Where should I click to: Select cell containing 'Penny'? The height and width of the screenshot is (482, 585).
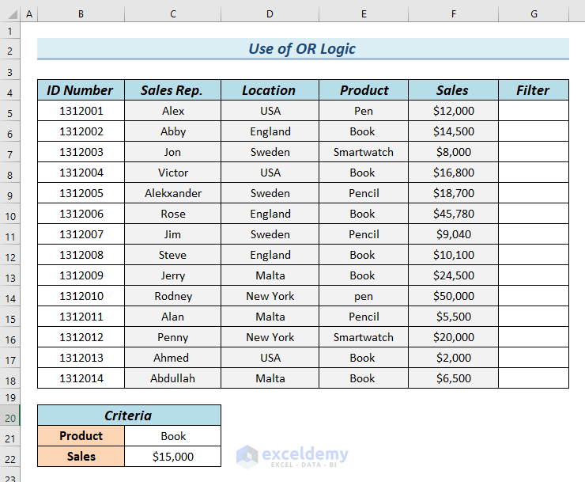pyautogui.click(x=173, y=336)
